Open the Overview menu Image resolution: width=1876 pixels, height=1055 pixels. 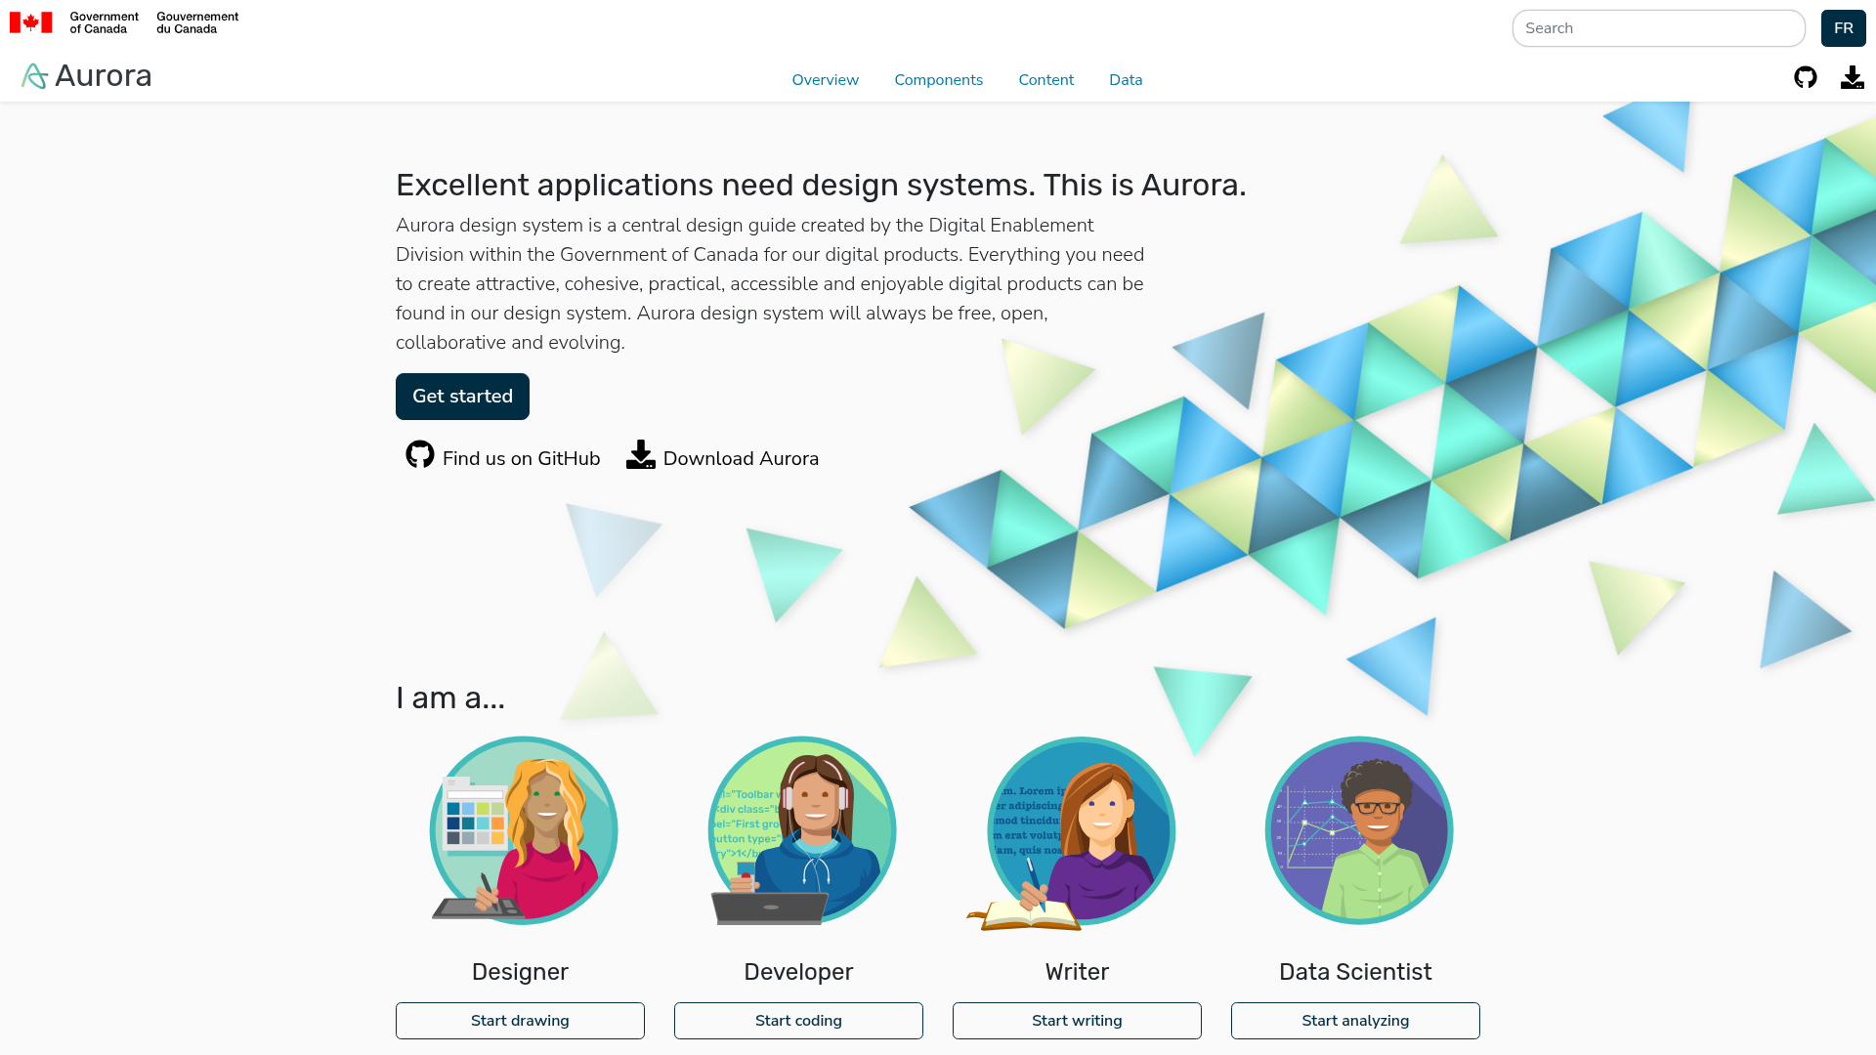[826, 80]
